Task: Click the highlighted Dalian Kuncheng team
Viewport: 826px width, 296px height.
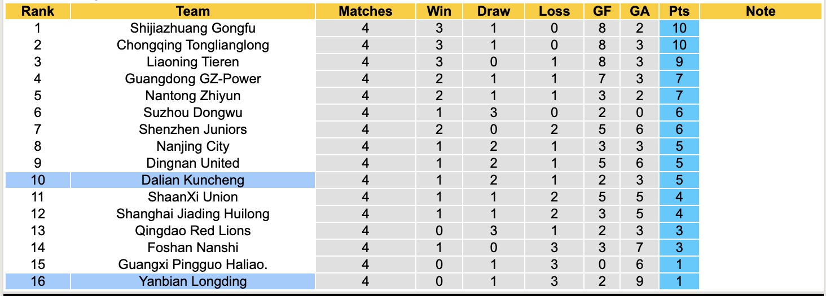Action: [193, 180]
